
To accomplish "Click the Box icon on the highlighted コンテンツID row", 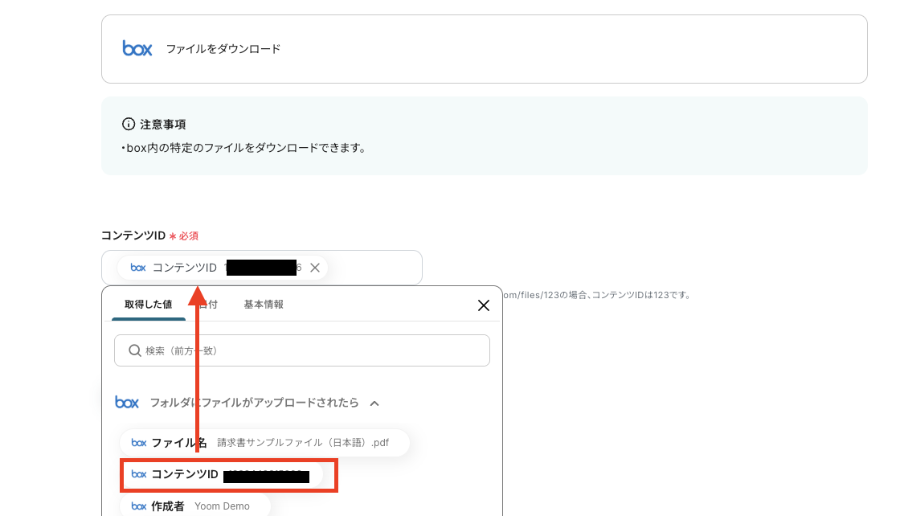I will [138, 475].
